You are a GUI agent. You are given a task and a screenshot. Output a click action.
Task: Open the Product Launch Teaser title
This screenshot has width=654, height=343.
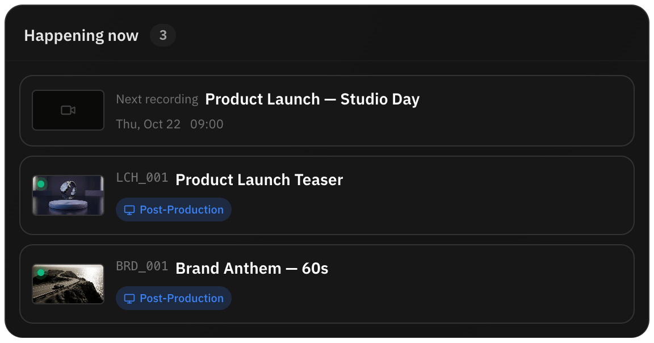(259, 180)
